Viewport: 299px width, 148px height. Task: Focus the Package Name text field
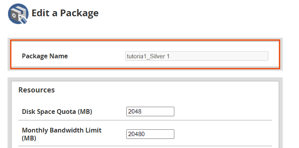click(197, 56)
